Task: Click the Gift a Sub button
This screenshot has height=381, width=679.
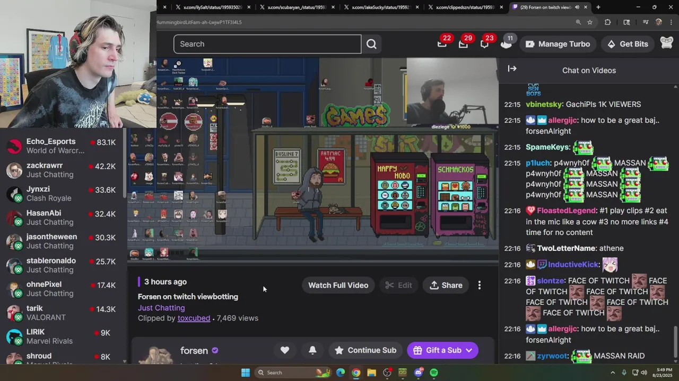Action: 442,350
